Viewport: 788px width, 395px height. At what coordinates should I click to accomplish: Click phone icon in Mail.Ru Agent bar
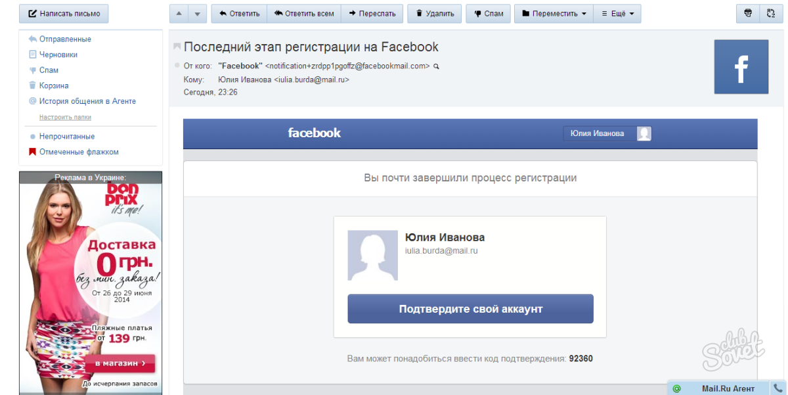point(778,388)
